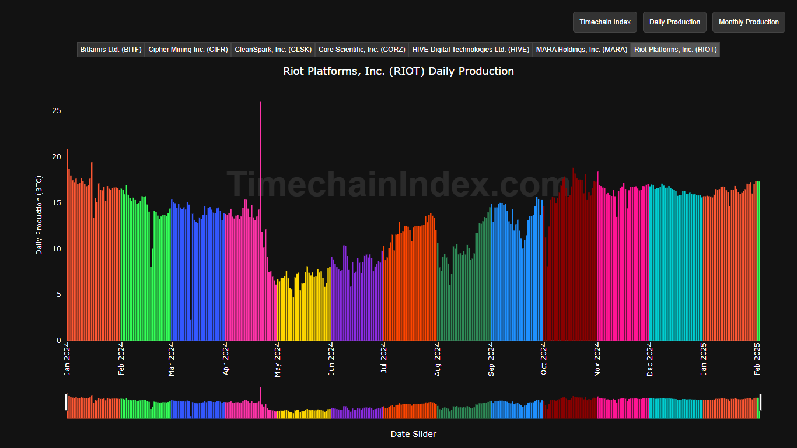View Core Scientific, Inc. (CORZ) production
797x448 pixels.
361,49
